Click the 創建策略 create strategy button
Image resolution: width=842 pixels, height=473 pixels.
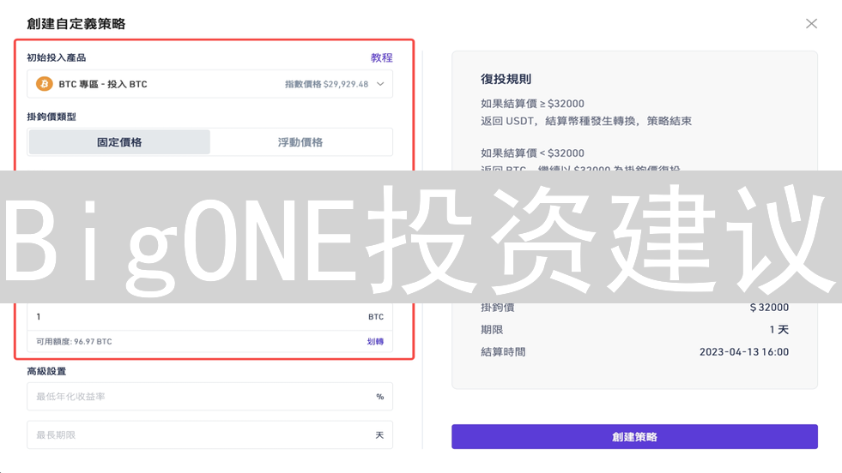click(634, 436)
